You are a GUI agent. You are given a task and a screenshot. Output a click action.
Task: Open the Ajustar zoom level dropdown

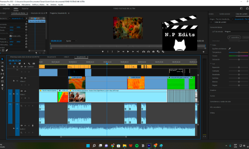(x=71, y=41)
